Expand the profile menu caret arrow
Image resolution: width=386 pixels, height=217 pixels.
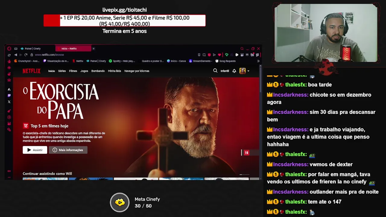click(248, 71)
